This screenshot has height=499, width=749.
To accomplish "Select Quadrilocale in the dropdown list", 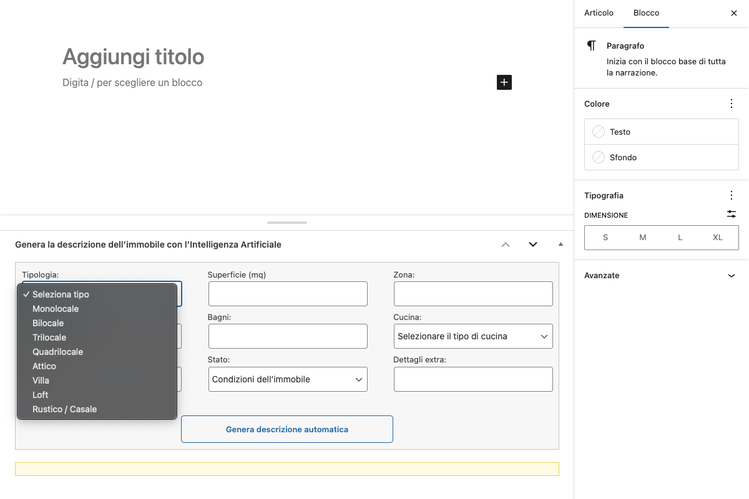I will coord(97,352).
